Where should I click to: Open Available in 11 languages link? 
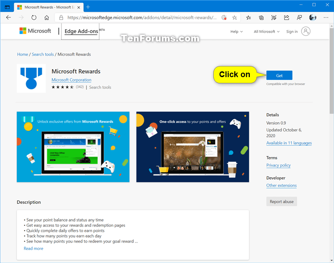coord(289,143)
